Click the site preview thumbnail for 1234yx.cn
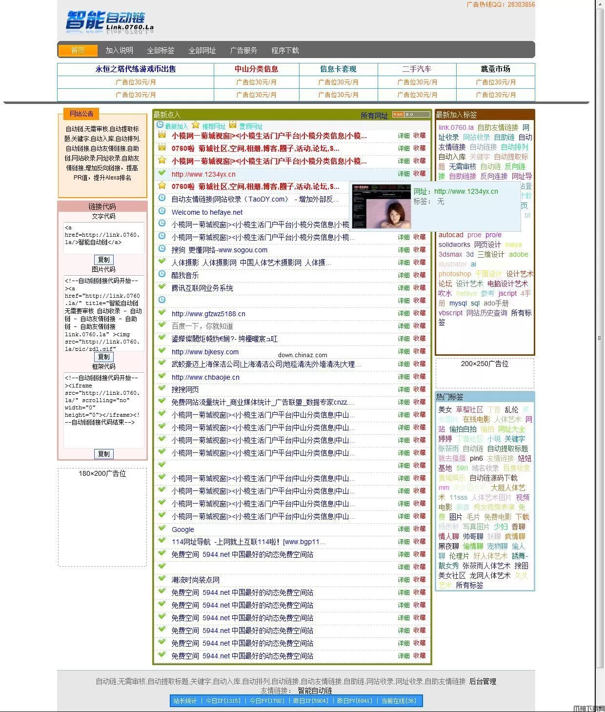 (383, 206)
